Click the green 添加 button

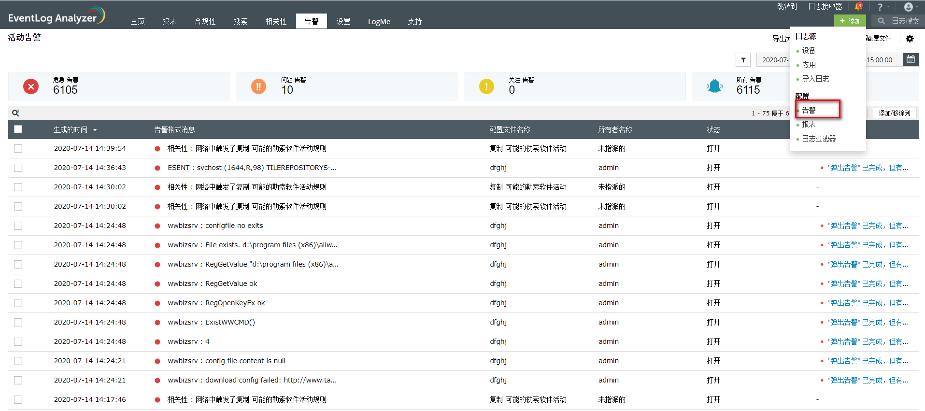point(850,21)
